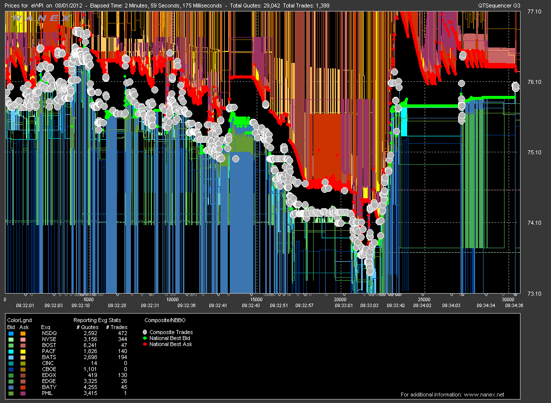Click the PACF ask yellow swatch
Screen dimensions: 551x403
(x=22, y=352)
